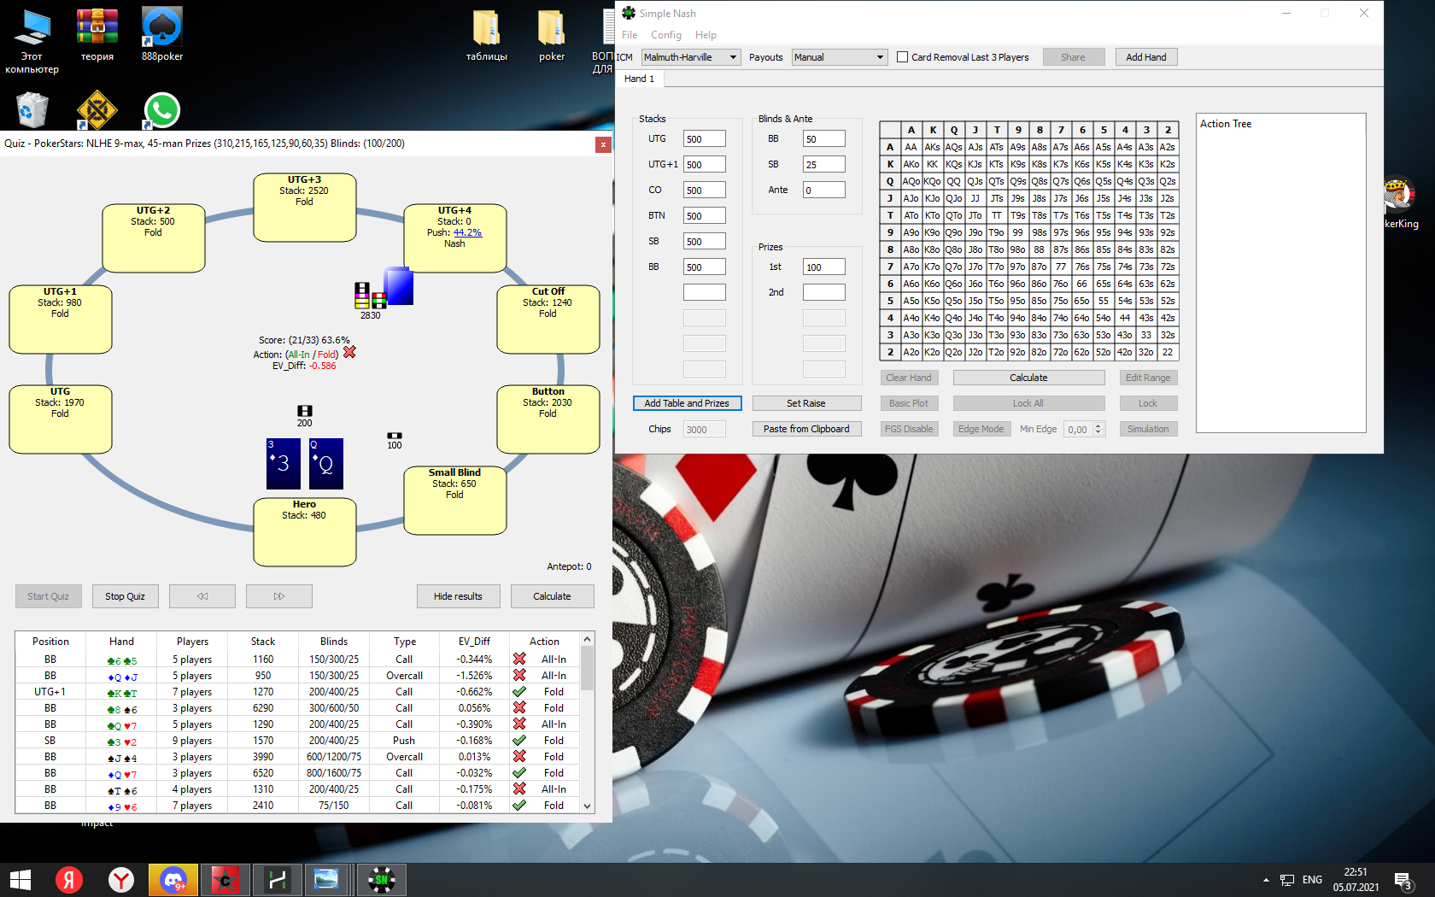Click the Stop Quiz button
Image resolution: width=1435 pixels, height=897 pixels.
click(x=125, y=596)
